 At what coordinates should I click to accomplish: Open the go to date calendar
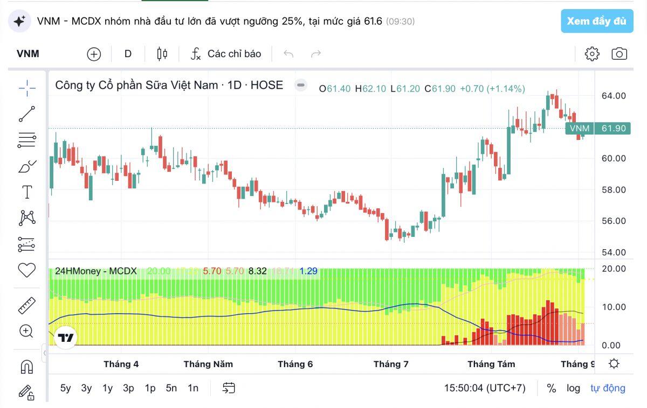coord(229,388)
